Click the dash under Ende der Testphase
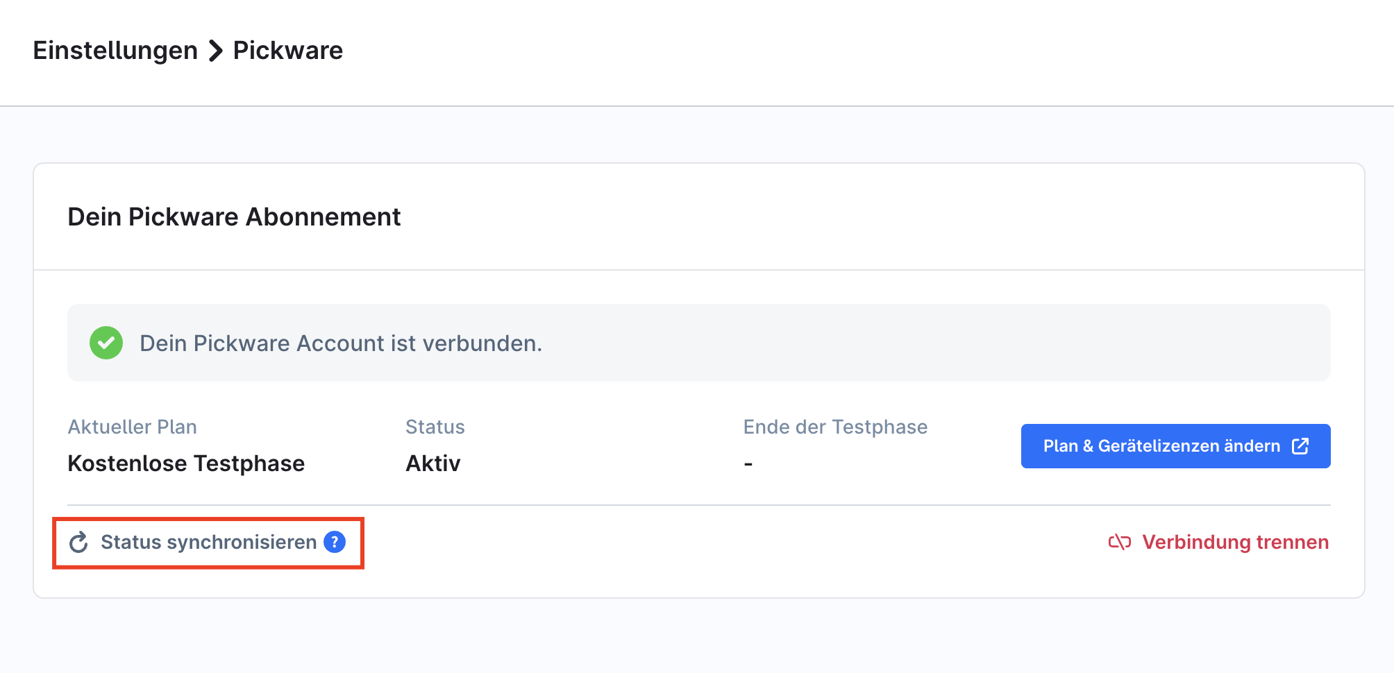 (748, 463)
